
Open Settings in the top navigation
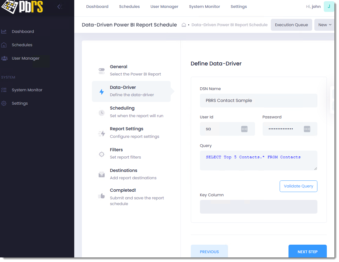[239, 7]
